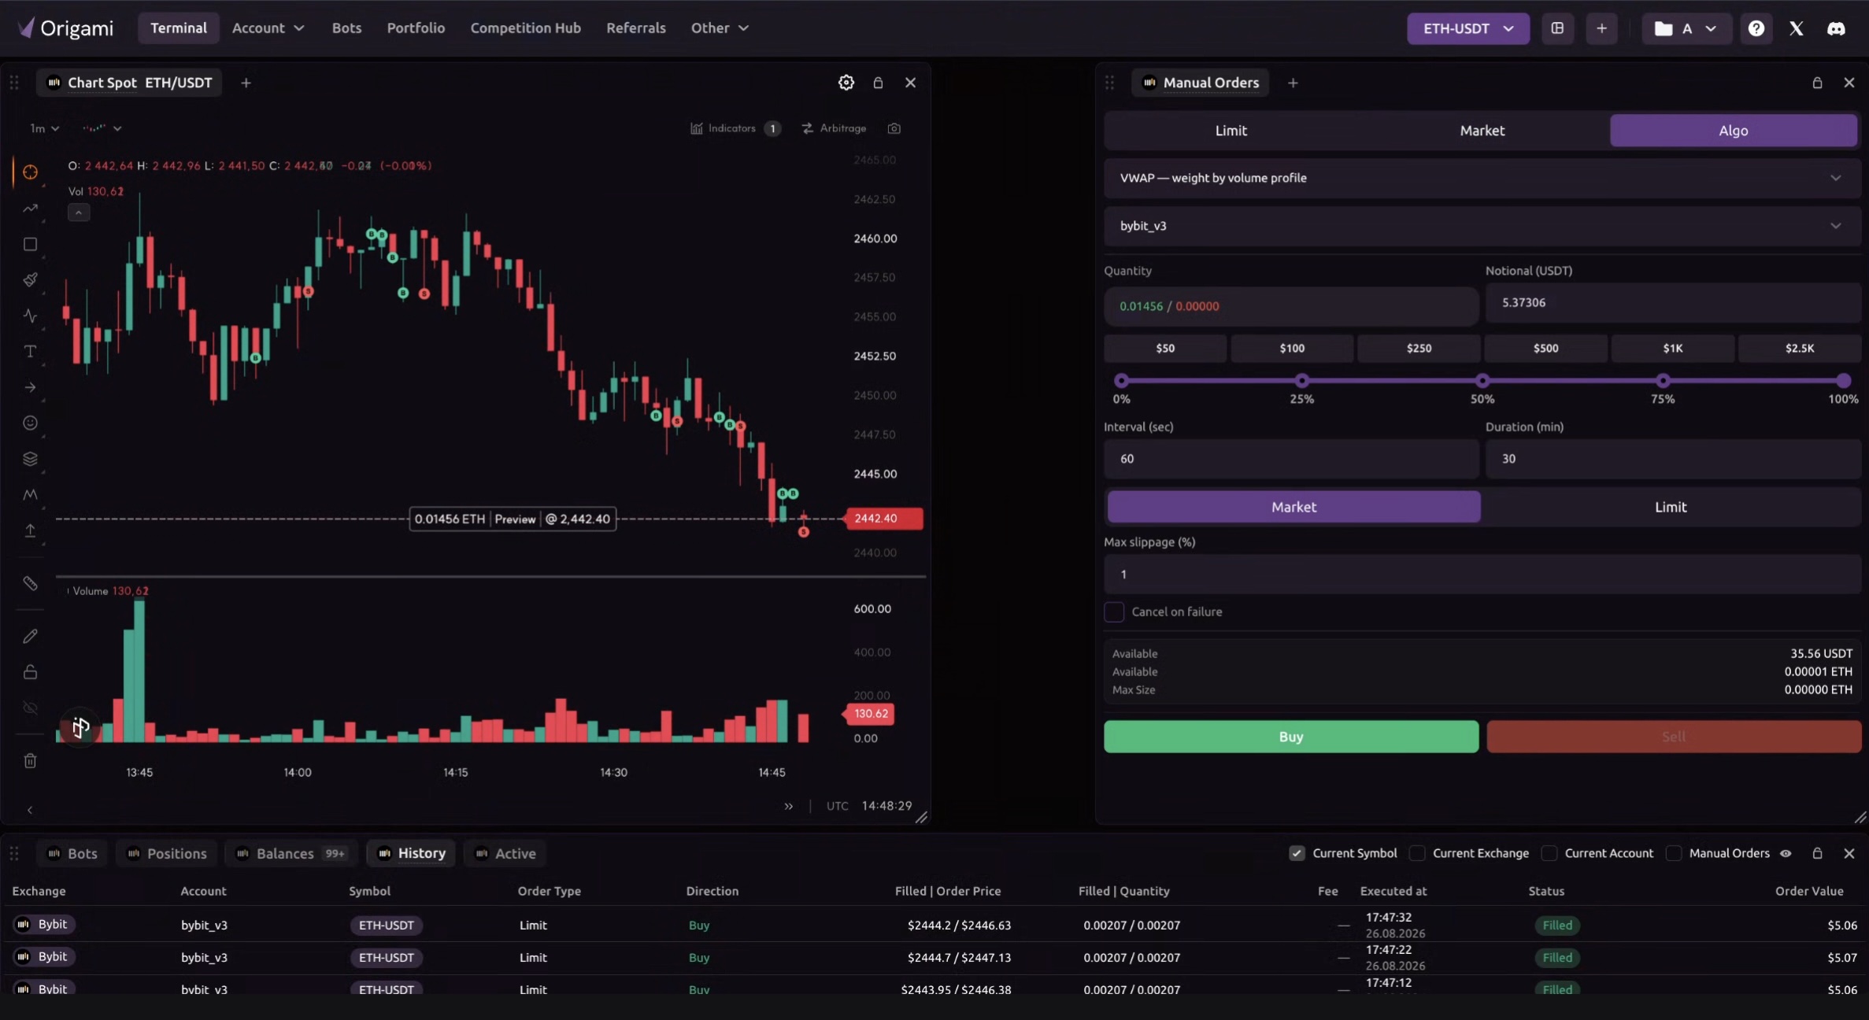Image resolution: width=1869 pixels, height=1020 pixels.
Task: Collapse the volume indicator legend
Action: point(79,213)
